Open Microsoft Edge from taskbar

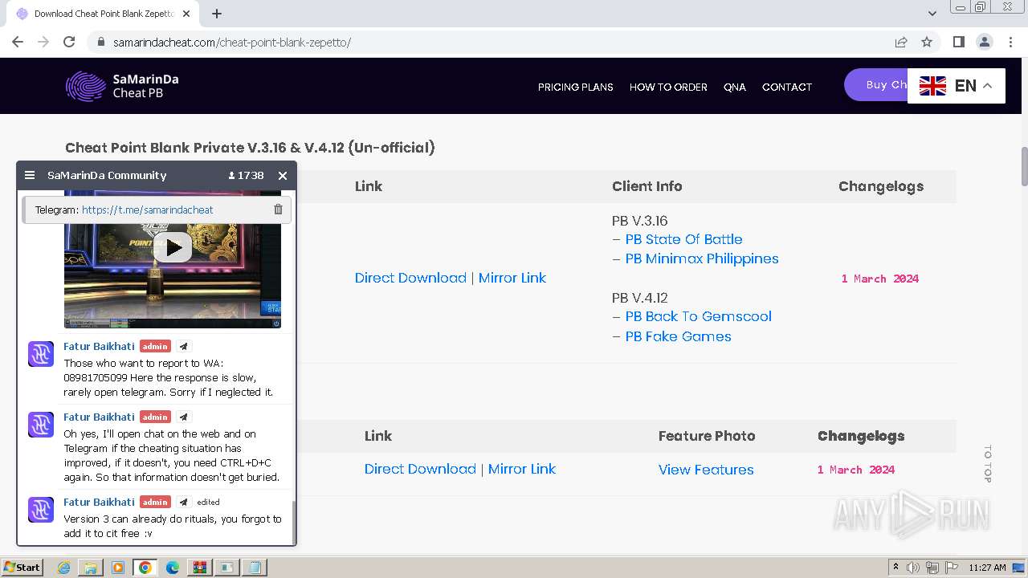pyautogui.click(x=172, y=568)
